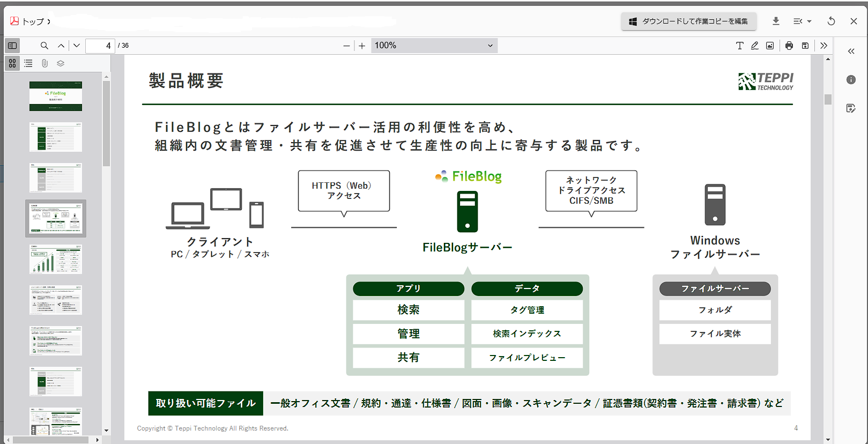Switch sidebar to thumbnail grid view

(12, 63)
